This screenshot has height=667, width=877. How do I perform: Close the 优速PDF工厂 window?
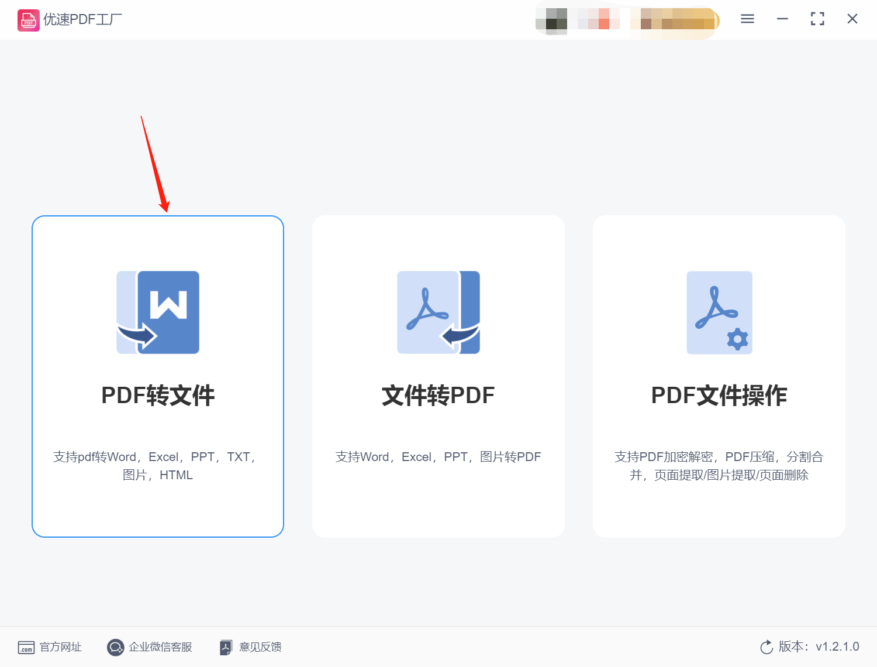click(x=852, y=19)
